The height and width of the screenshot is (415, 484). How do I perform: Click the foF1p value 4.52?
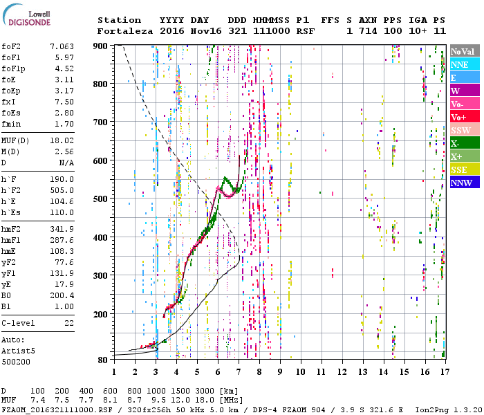pos(64,68)
